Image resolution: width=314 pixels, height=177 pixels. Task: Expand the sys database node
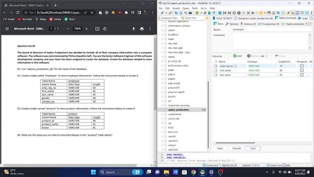pos(162,123)
